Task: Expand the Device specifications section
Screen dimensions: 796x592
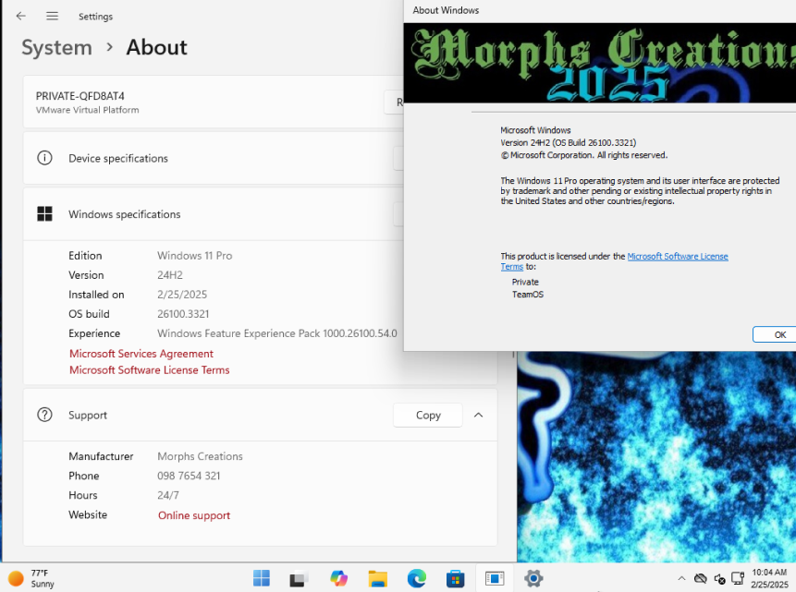Action: [x=214, y=158]
